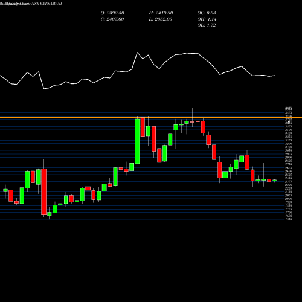Select the open value O: 2392.50
This screenshot has height=302, width=302.
112,13
